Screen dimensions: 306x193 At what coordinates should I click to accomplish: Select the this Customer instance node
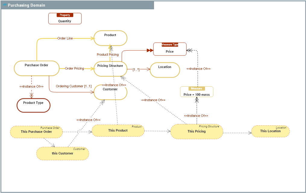coord(62,154)
